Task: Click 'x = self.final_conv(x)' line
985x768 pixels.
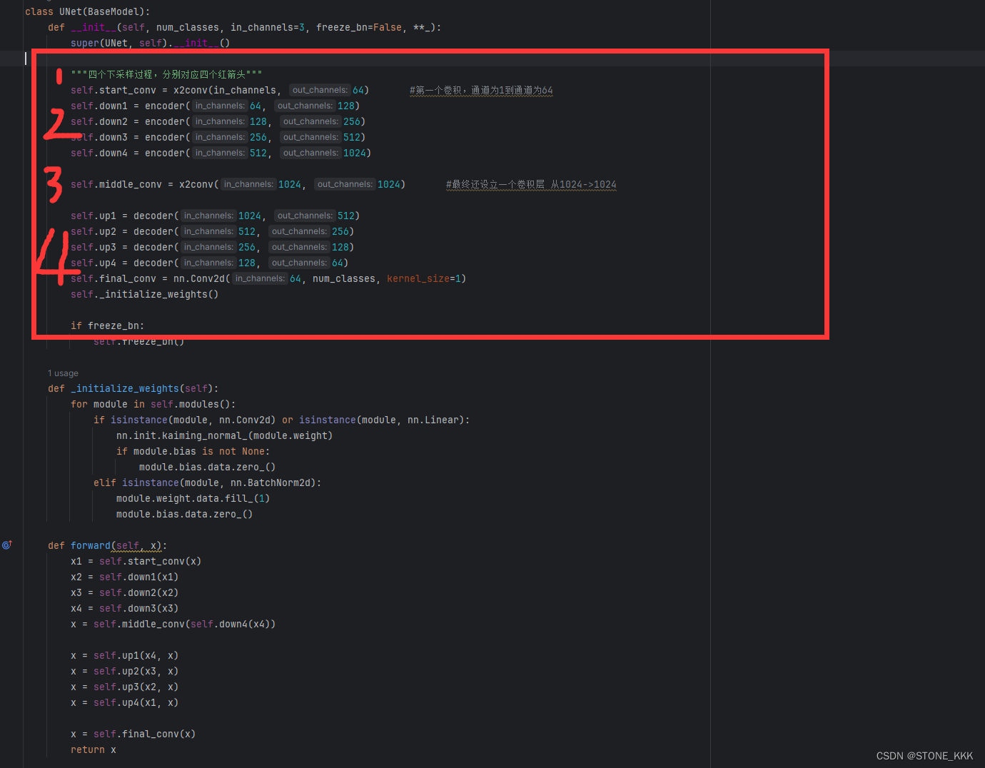Action: click(x=133, y=734)
